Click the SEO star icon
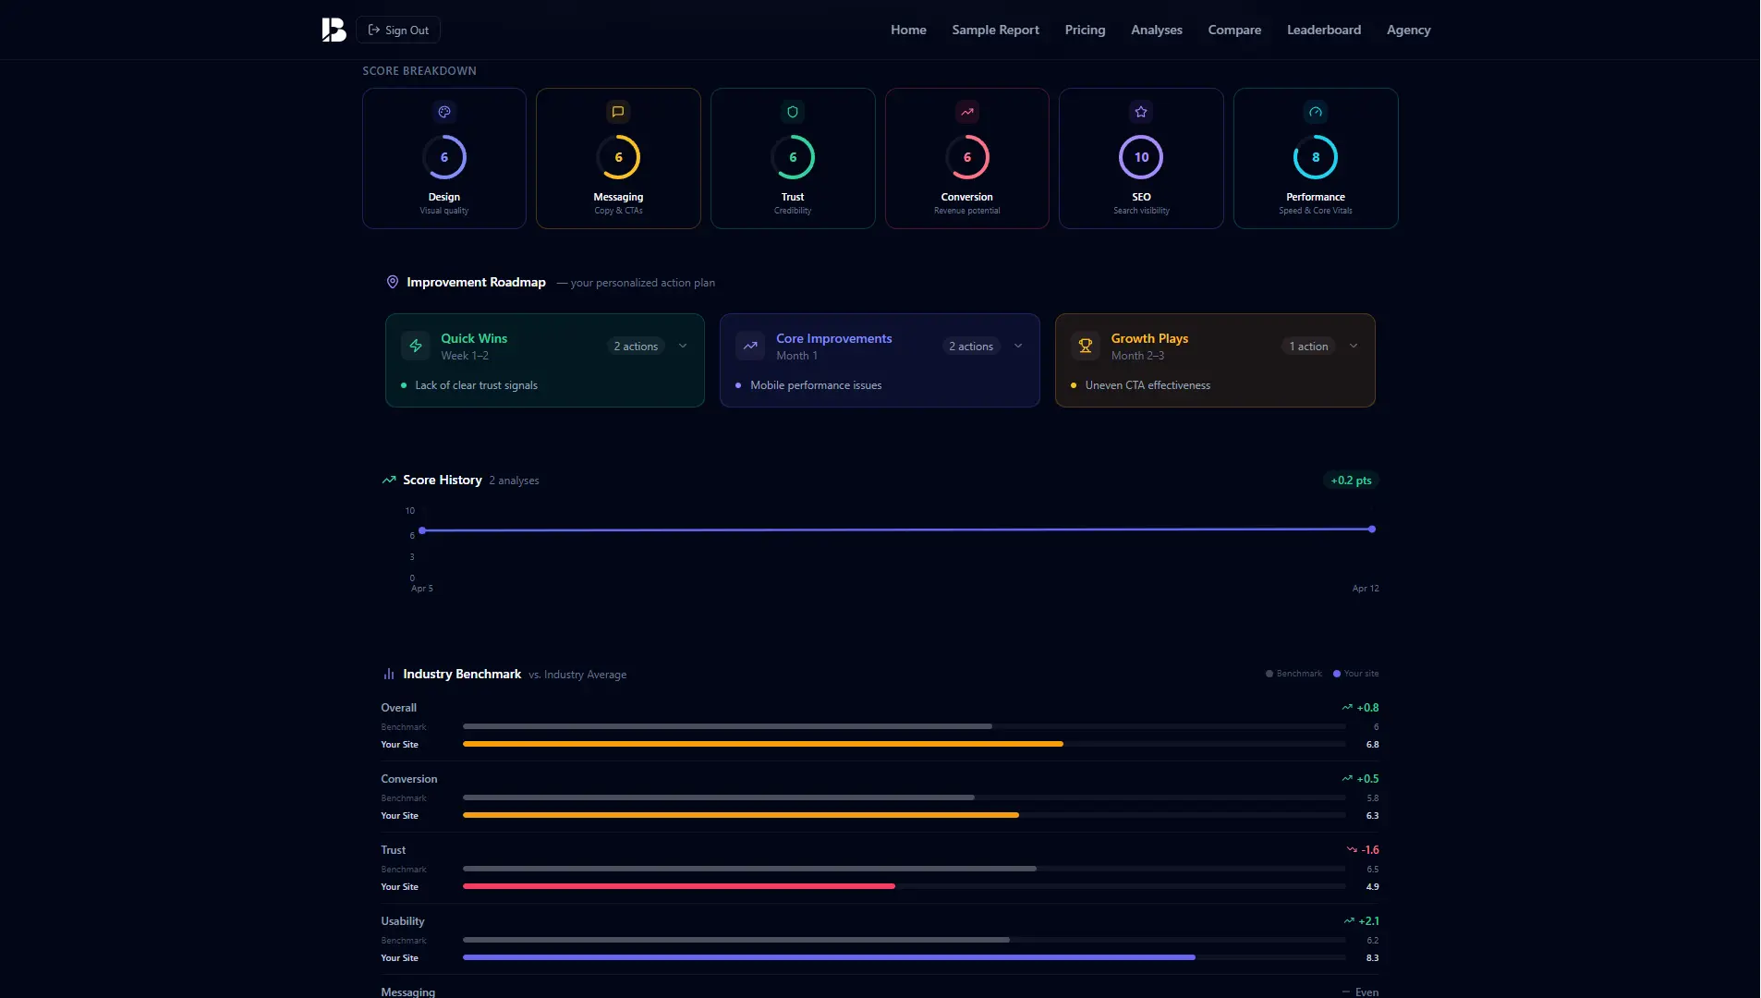 click(x=1141, y=112)
